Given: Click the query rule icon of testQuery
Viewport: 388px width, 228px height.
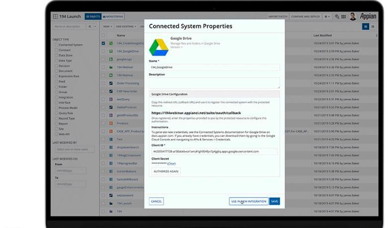Looking at the screenshot, I should point(111,99).
